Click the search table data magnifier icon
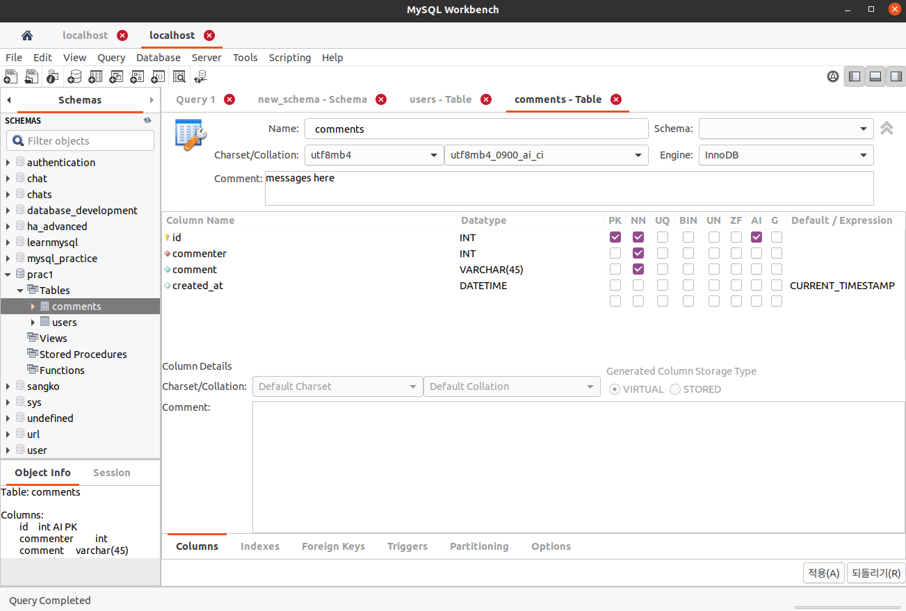Viewport: 906px width, 611px height. point(179,76)
